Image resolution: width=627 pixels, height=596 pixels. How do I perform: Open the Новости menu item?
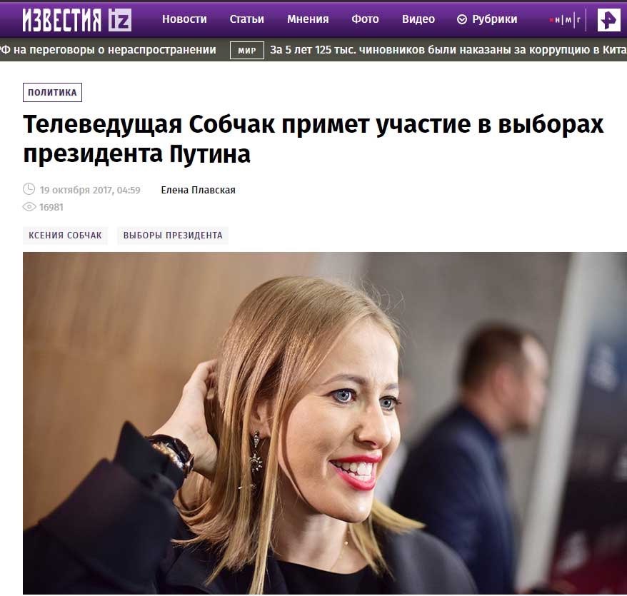point(184,19)
